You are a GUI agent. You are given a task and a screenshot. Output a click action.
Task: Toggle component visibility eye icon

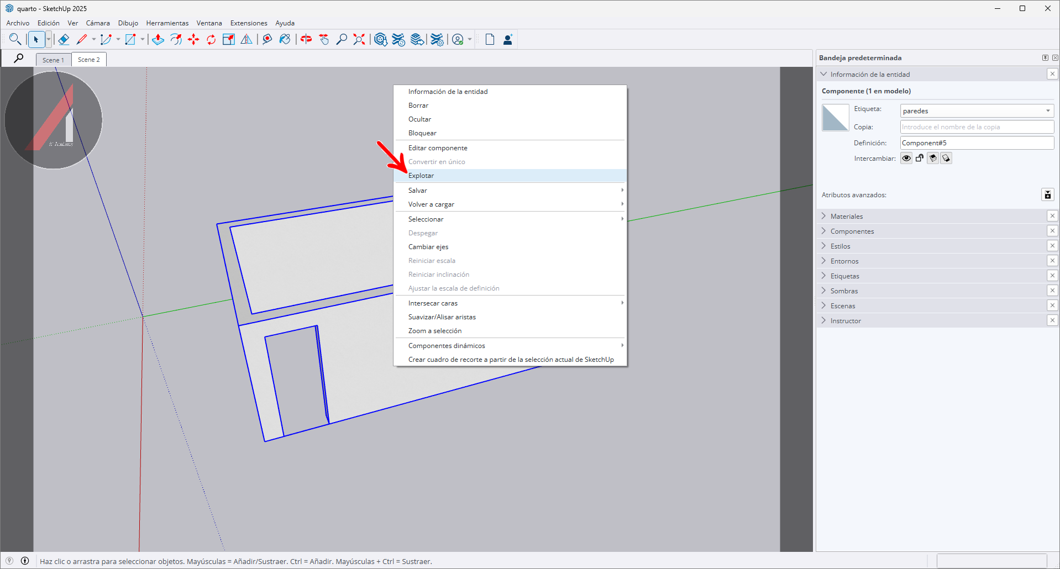[906, 159]
